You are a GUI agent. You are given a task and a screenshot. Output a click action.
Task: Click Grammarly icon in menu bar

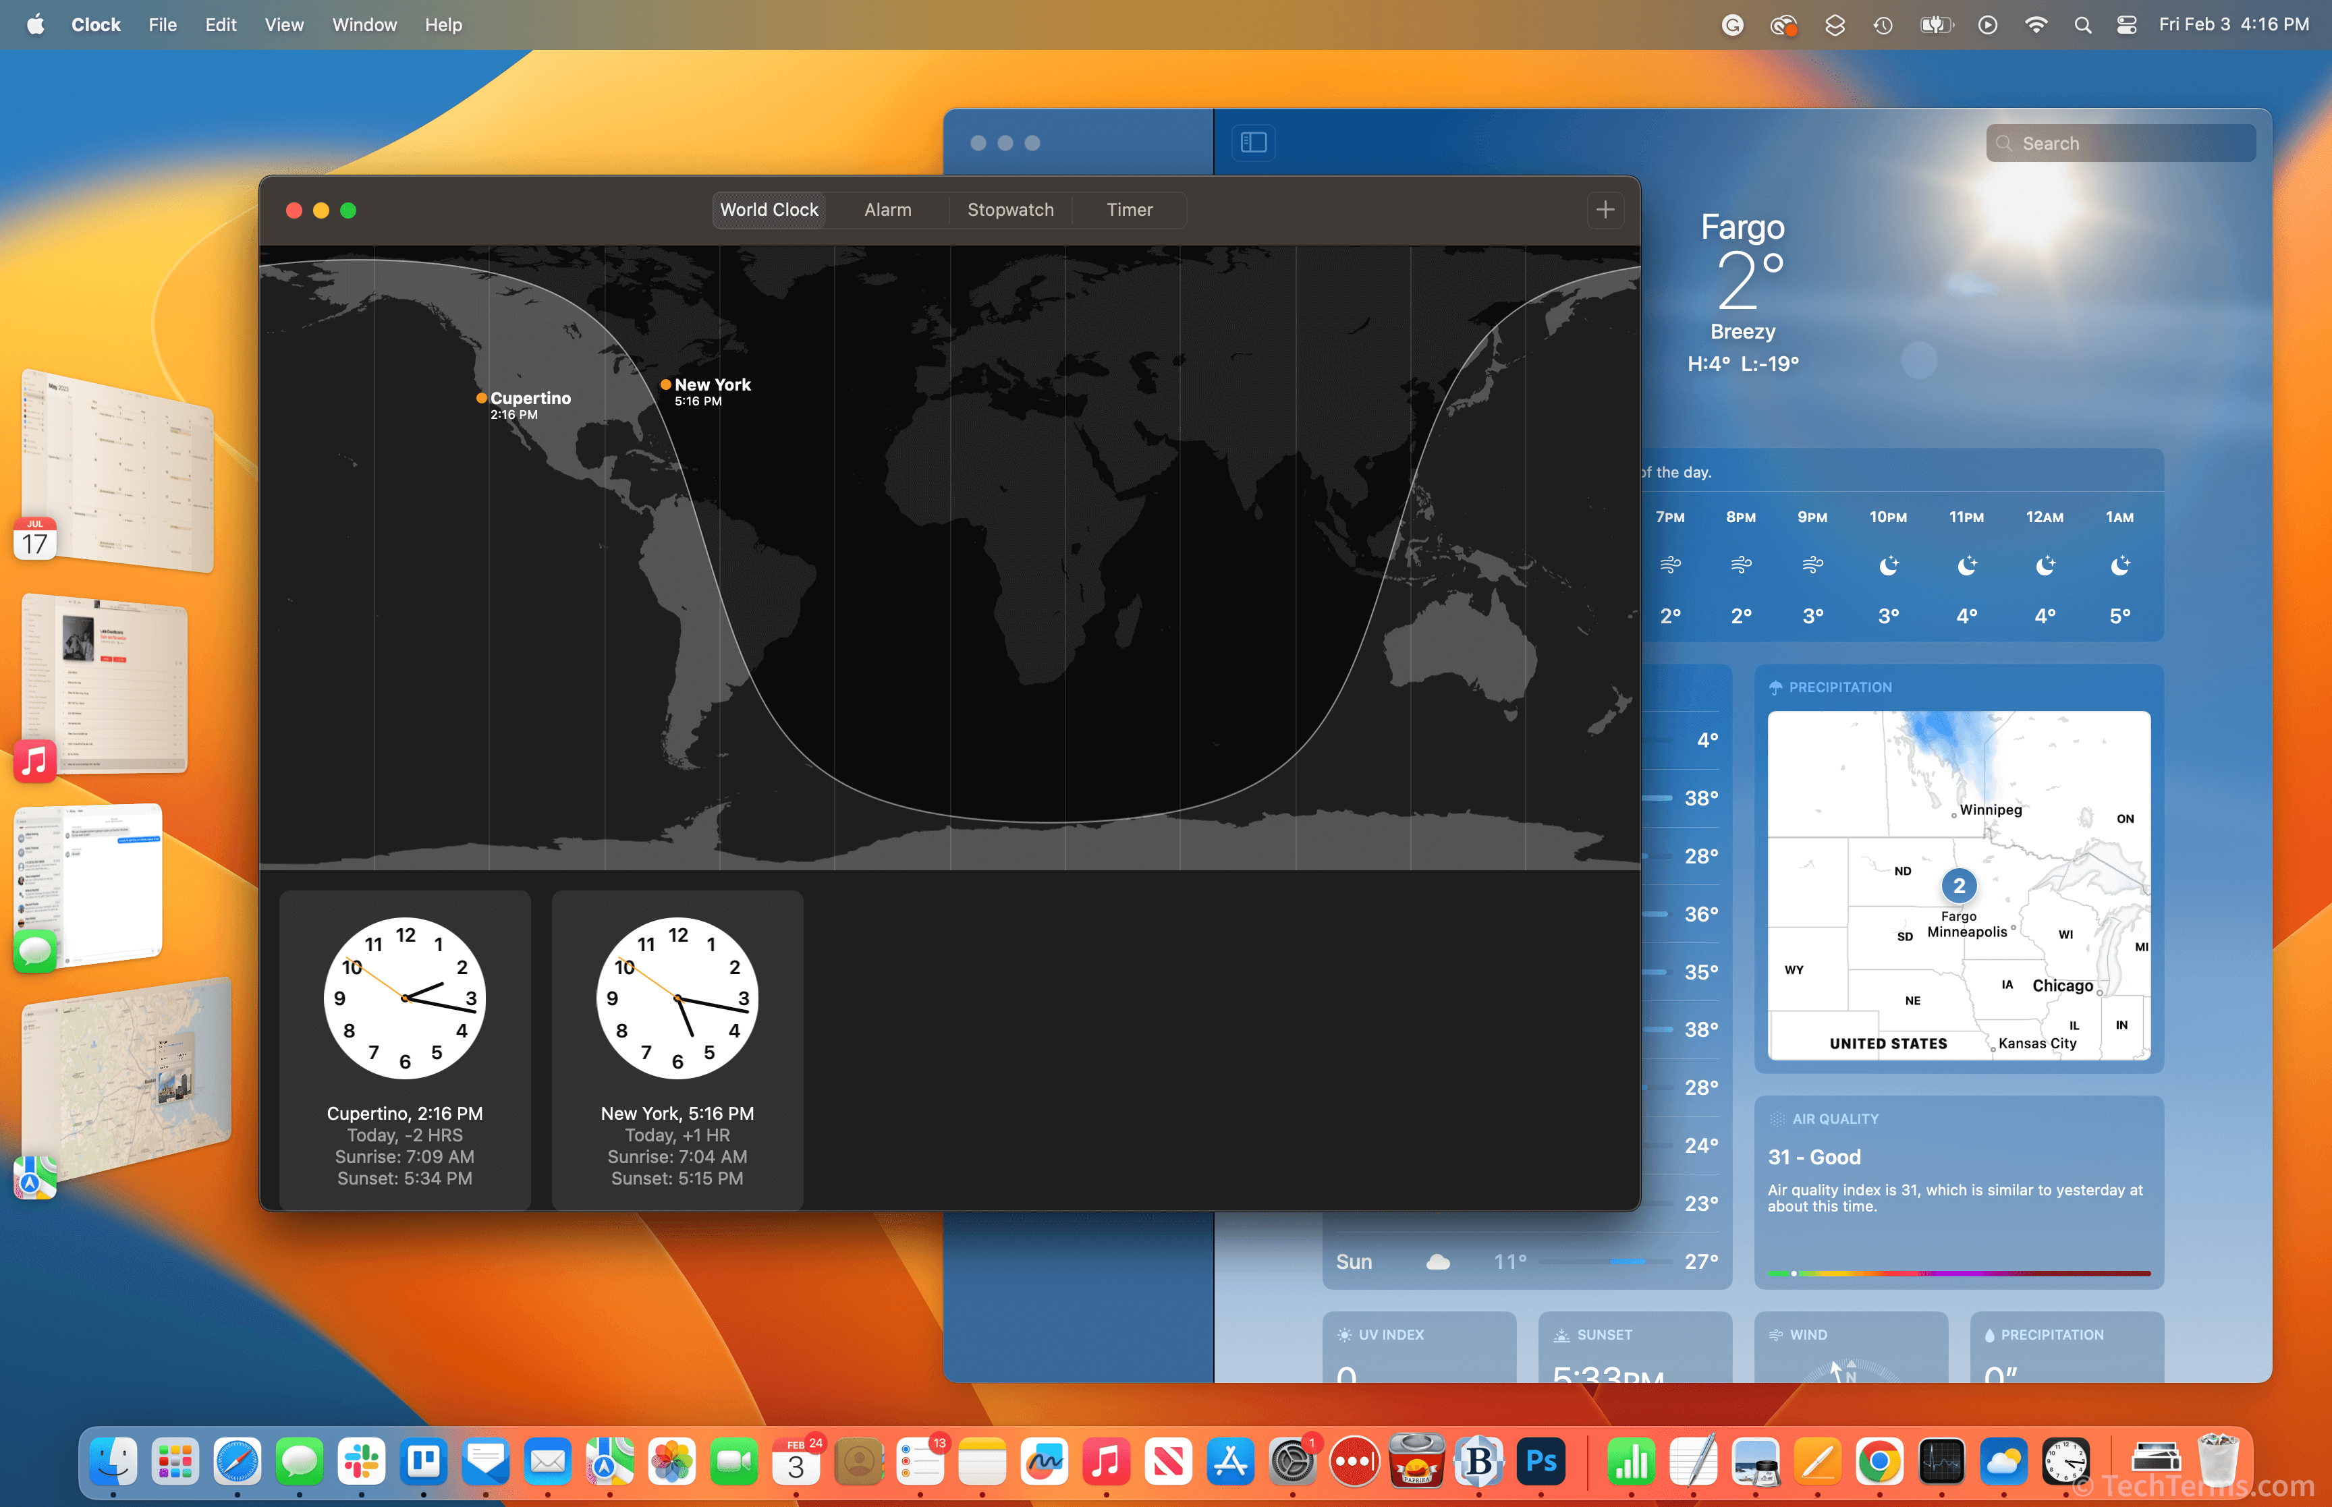[1732, 26]
